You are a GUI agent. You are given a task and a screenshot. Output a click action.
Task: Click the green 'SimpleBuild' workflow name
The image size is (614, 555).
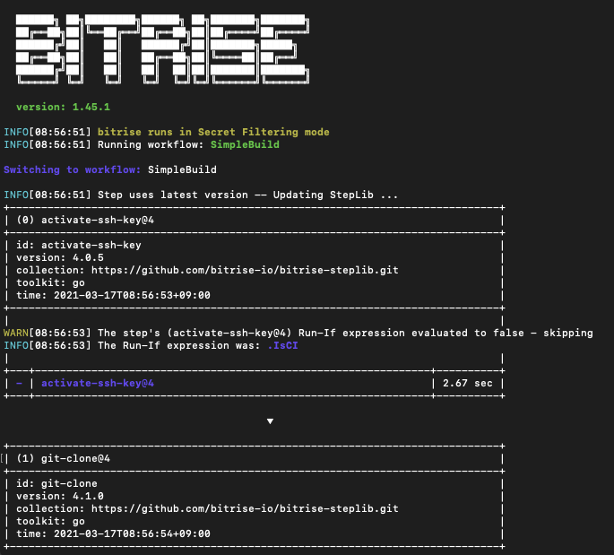click(x=245, y=144)
